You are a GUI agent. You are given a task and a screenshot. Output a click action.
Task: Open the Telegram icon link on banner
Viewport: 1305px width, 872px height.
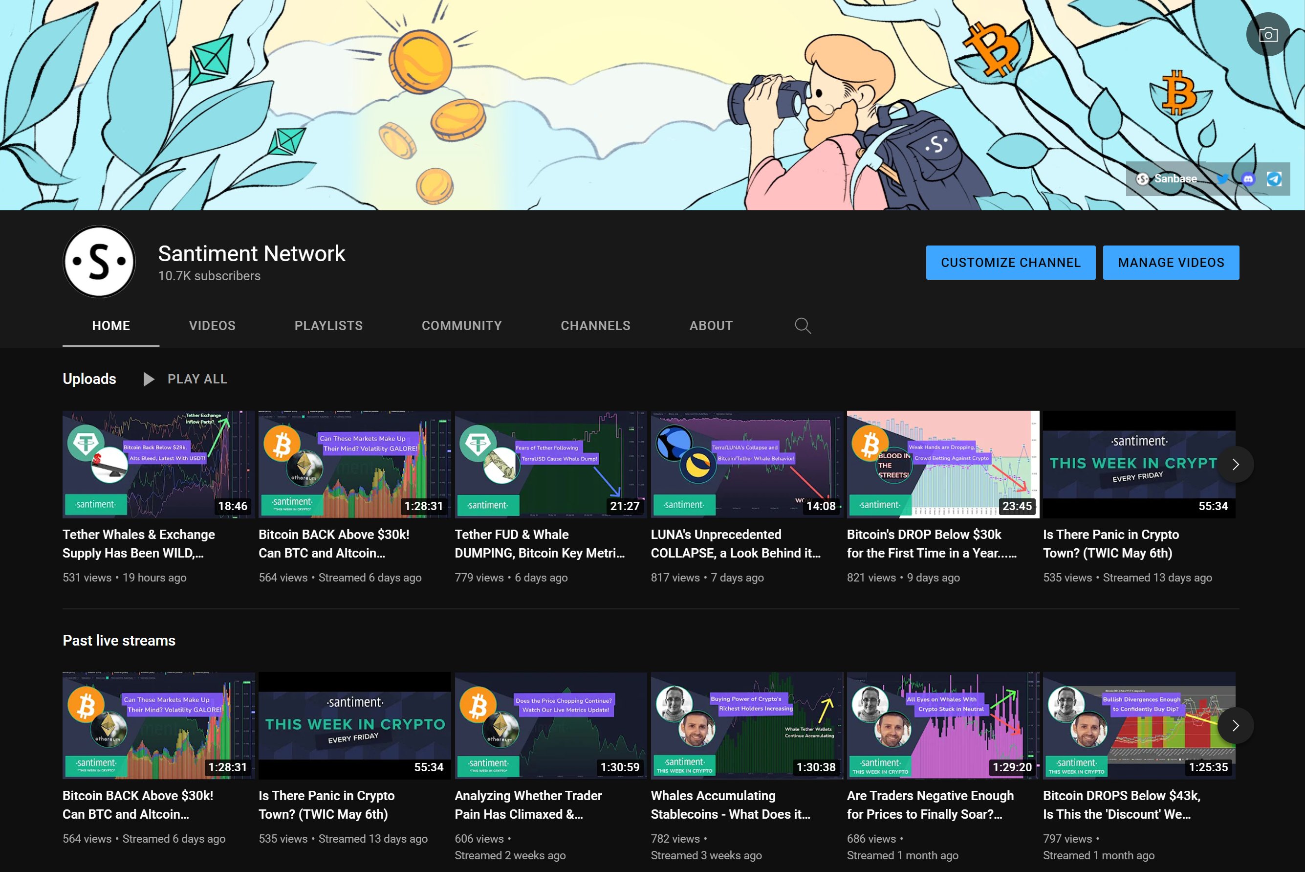click(1274, 179)
